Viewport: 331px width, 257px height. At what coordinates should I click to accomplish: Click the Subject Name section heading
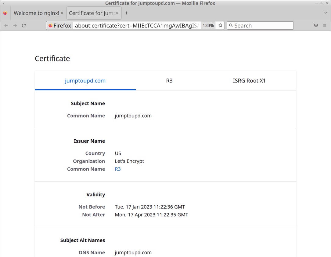click(x=88, y=103)
